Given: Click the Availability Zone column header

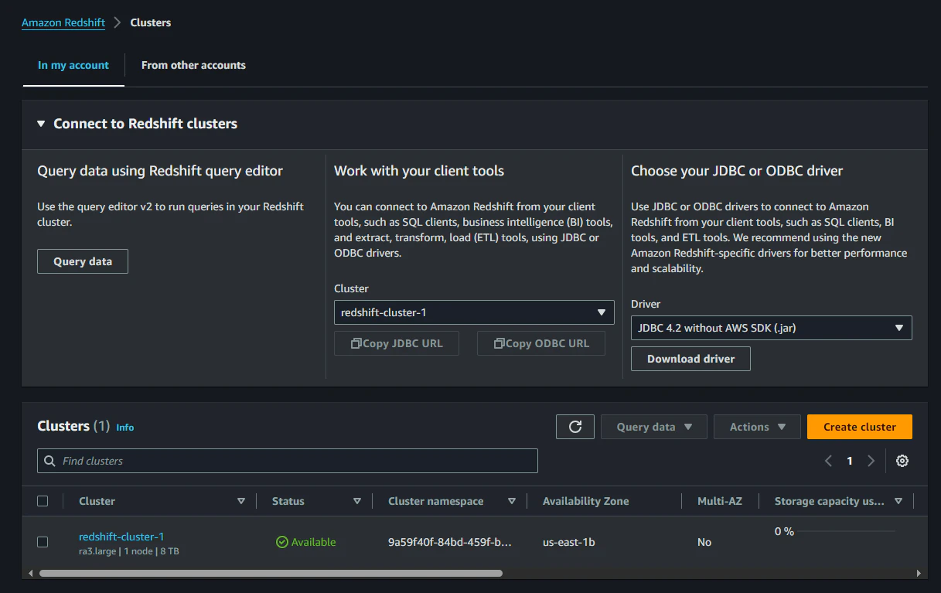Looking at the screenshot, I should coord(585,501).
